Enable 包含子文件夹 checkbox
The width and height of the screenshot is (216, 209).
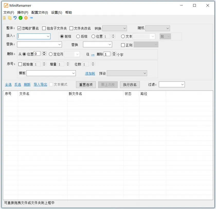(44, 28)
